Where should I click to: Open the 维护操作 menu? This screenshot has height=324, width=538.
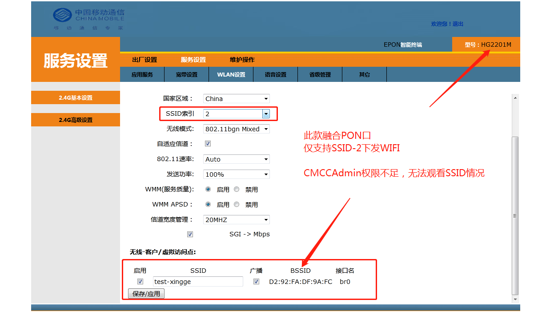242,60
